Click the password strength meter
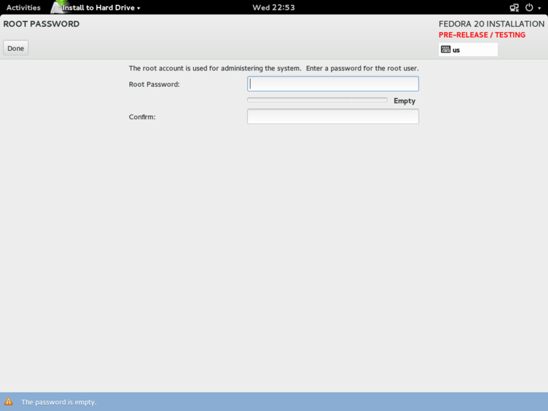 pos(318,100)
